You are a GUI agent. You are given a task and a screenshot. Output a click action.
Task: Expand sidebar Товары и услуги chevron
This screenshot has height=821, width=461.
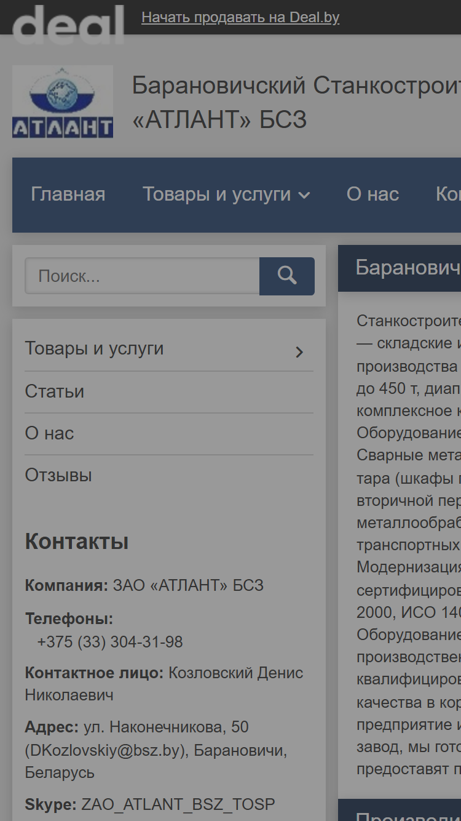299,352
